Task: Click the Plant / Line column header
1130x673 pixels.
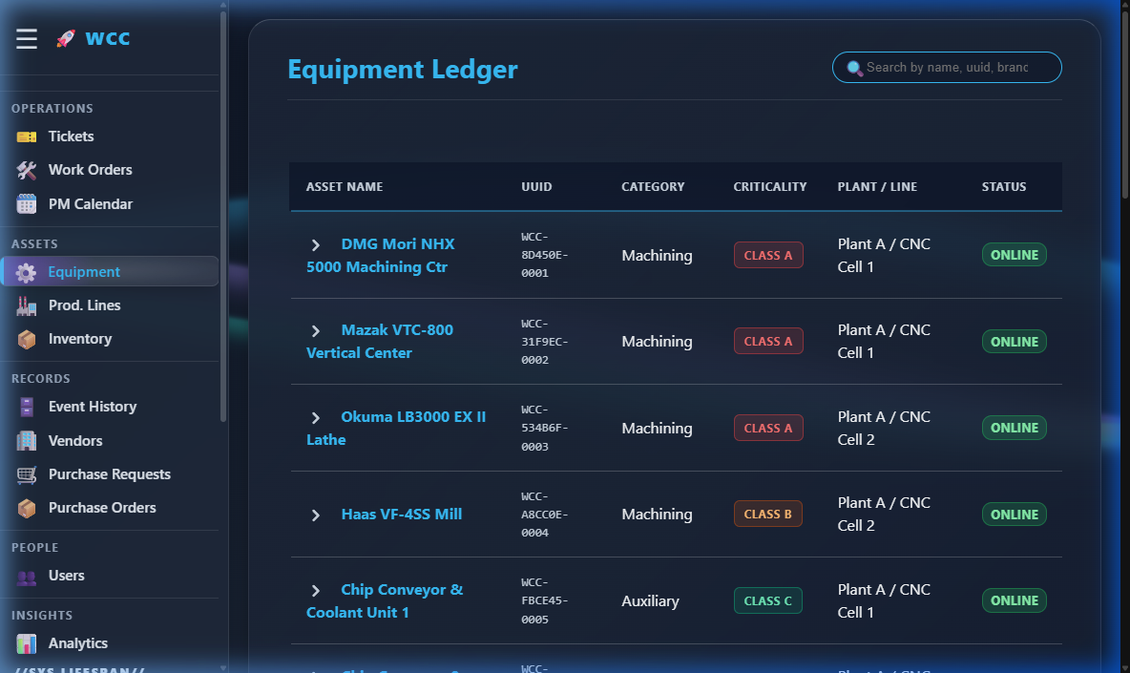Action: click(877, 186)
